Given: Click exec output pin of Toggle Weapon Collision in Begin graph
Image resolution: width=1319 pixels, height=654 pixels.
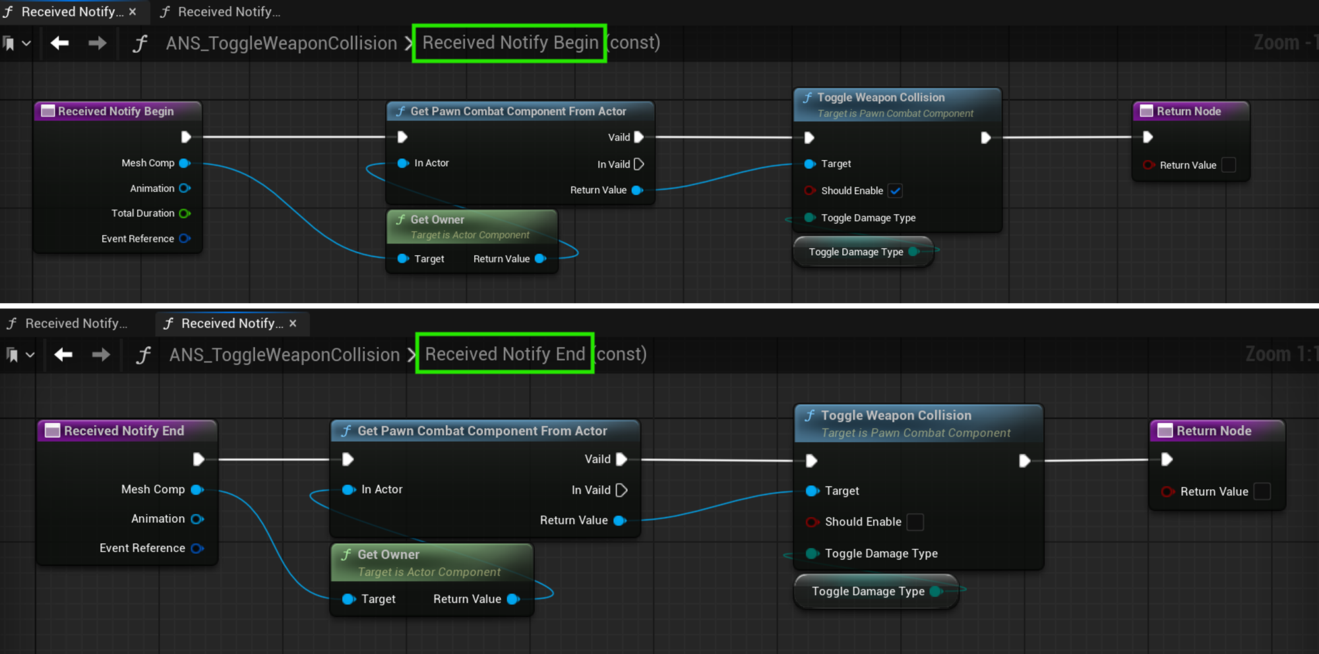Looking at the screenshot, I should click(985, 138).
